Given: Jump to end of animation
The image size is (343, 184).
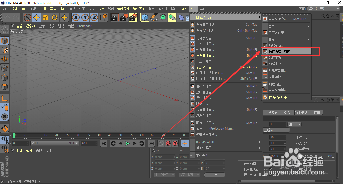Looking at the screenshot, I should point(151,143).
